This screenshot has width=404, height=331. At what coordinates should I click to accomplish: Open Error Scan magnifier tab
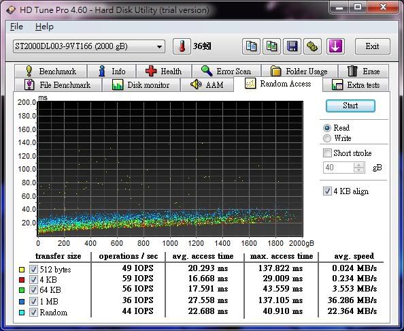tap(226, 71)
